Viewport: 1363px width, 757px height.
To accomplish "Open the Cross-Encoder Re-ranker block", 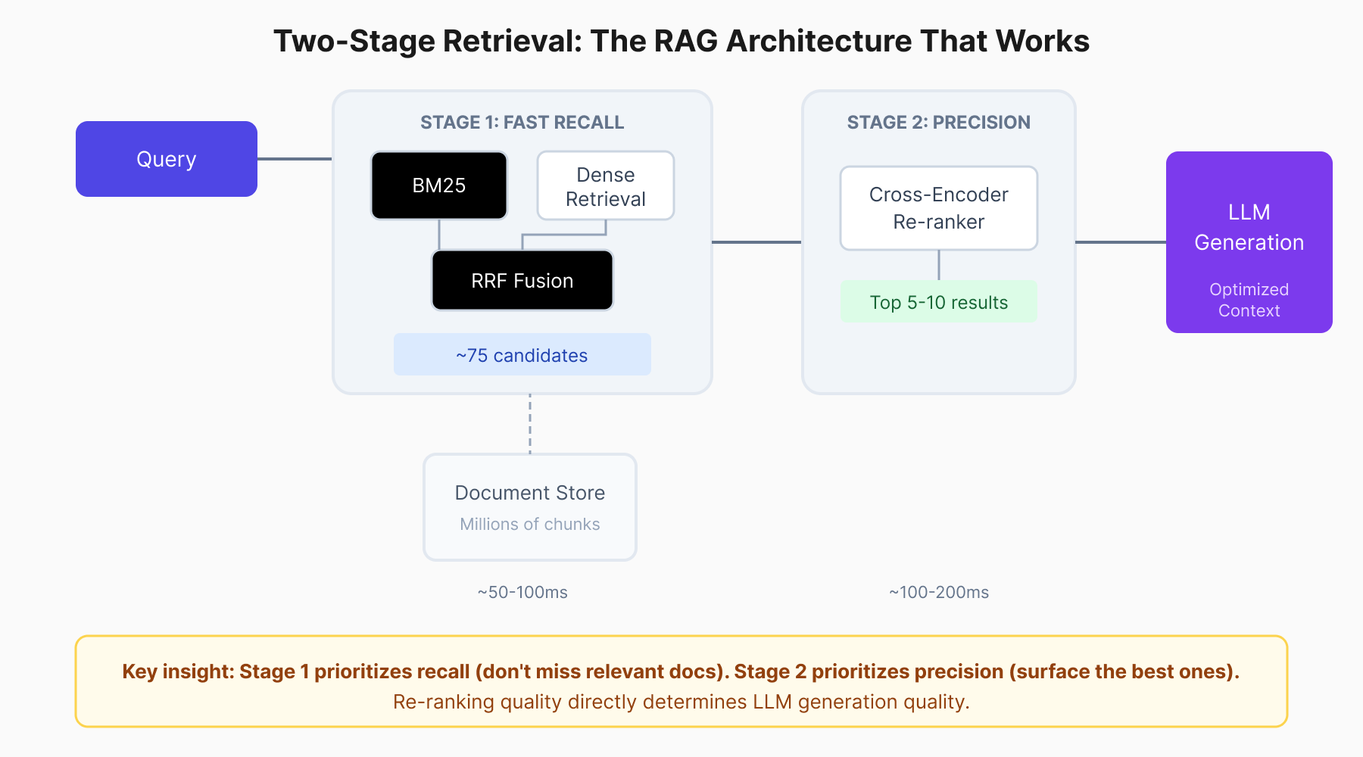I will [x=938, y=207].
